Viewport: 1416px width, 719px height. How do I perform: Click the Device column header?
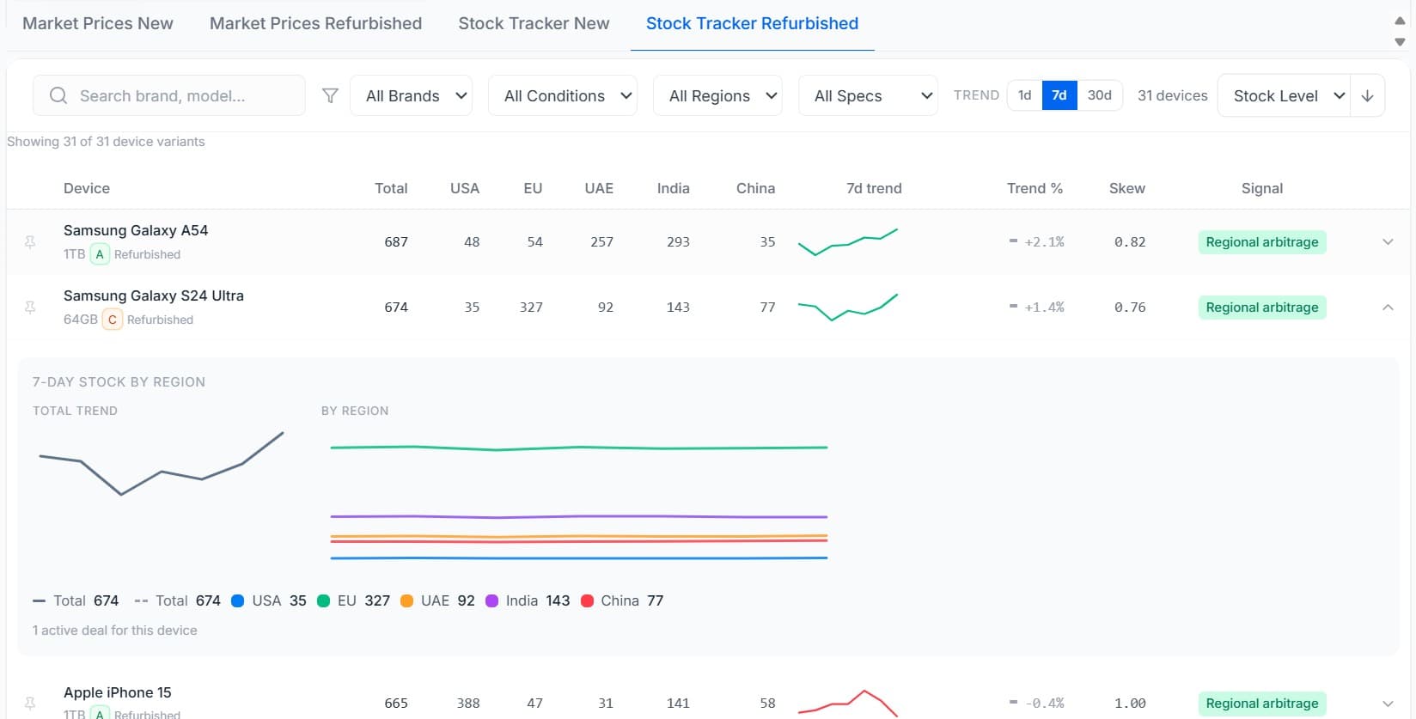pyautogui.click(x=87, y=188)
